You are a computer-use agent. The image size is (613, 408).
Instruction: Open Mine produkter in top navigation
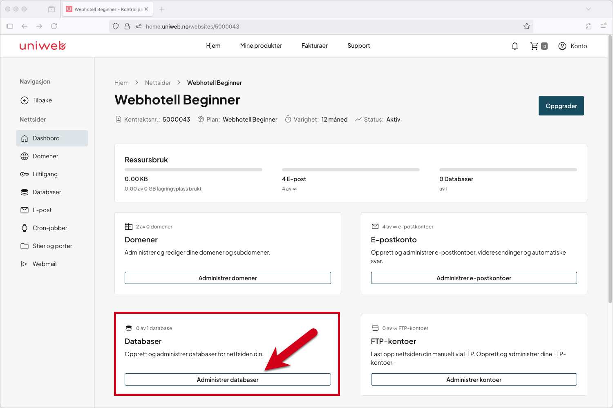(x=261, y=46)
